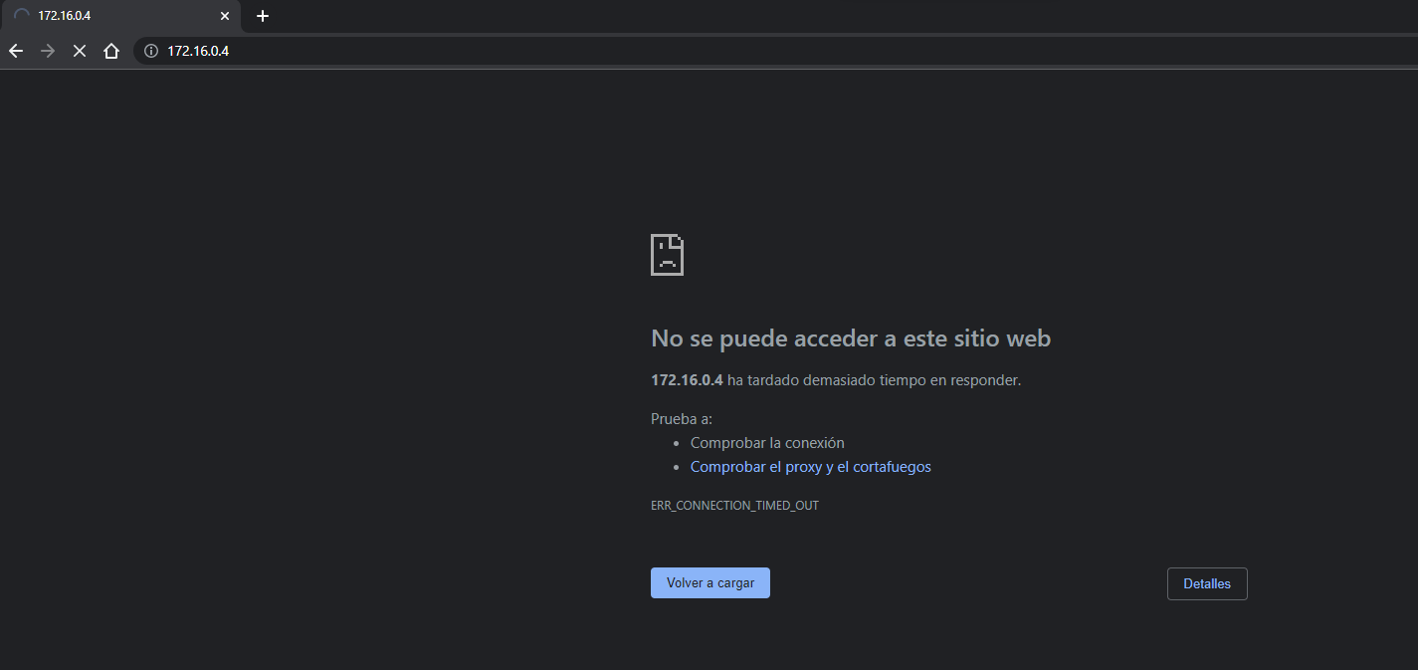View site information icon in address bar
Image resolution: width=1418 pixels, height=670 pixels.
[151, 51]
